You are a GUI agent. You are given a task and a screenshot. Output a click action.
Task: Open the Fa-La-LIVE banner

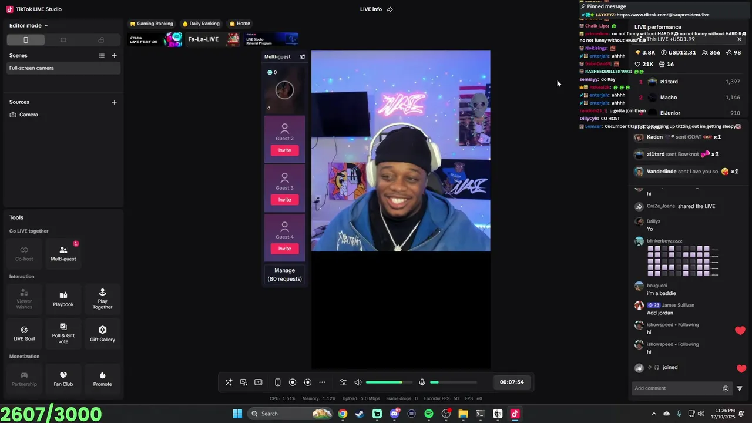pyautogui.click(x=213, y=39)
